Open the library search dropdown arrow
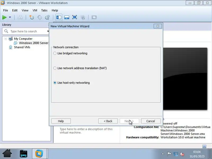 click(x=48, y=31)
